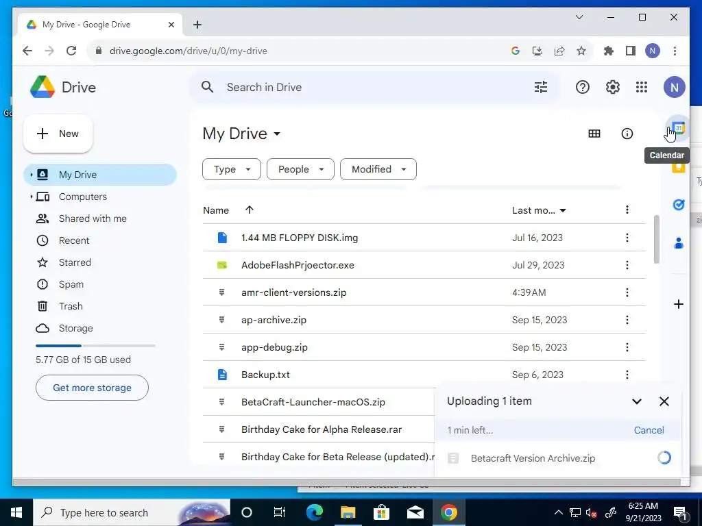
Task: Open the Windows Start menu
Action: [16, 512]
